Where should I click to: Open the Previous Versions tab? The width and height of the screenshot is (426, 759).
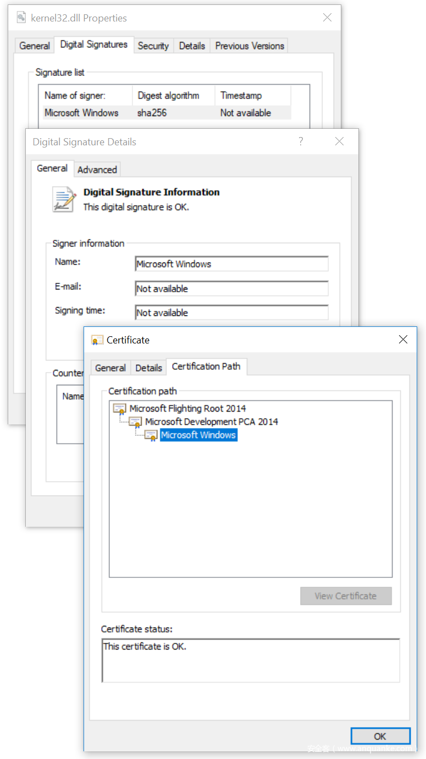[x=250, y=46]
